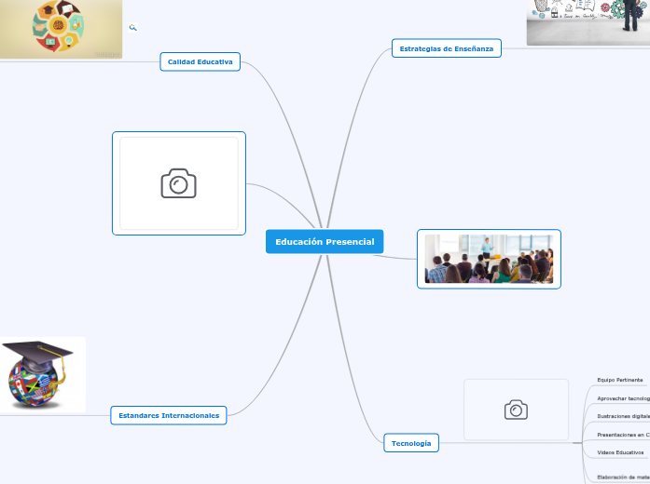The height and width of the screenshot is (484, 650).
Task: Click the magnifier icon beside the top-left image
Action: click(133, 28)
